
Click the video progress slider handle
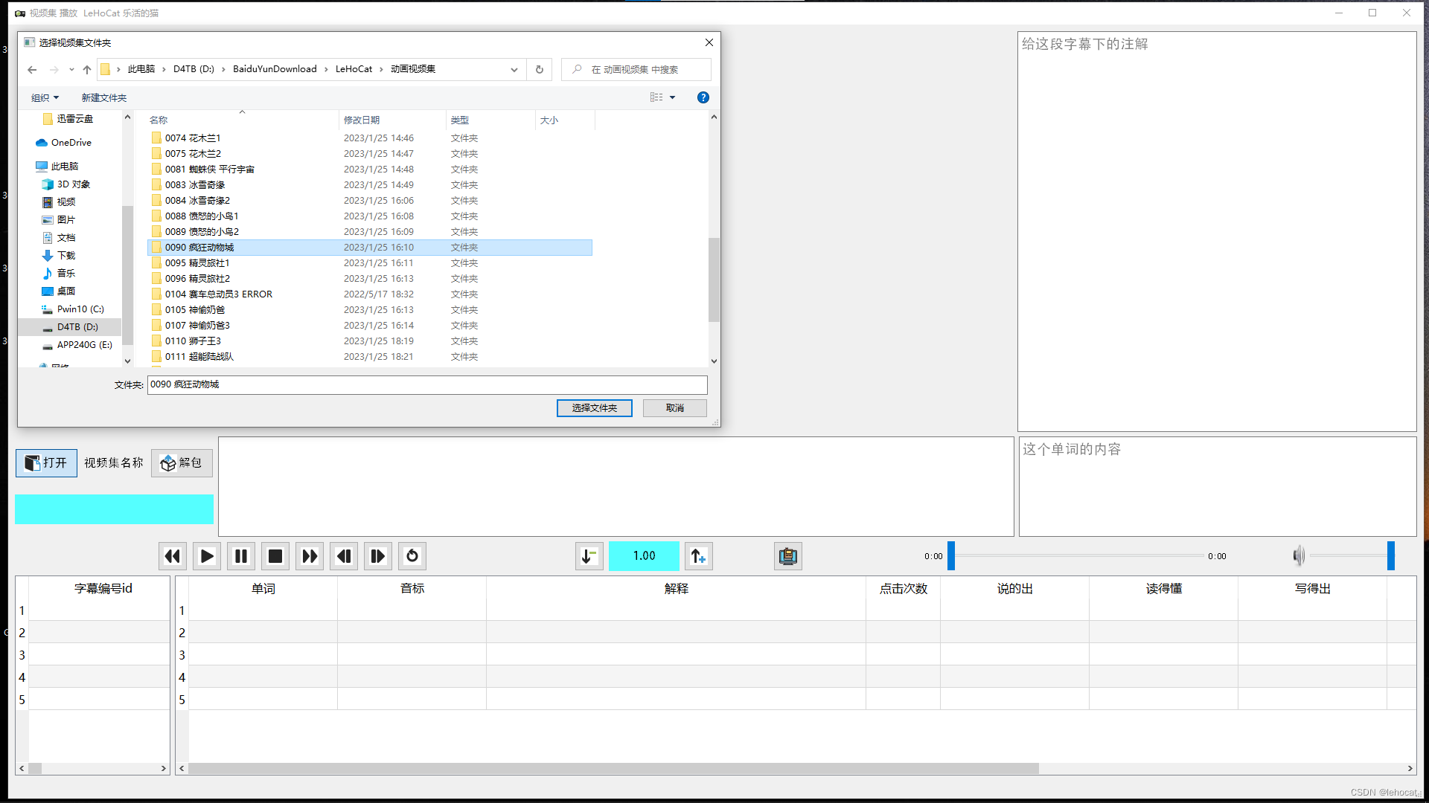coord(950,556)
